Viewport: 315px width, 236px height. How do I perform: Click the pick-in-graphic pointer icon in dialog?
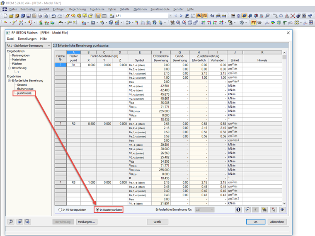click(273, 210)
